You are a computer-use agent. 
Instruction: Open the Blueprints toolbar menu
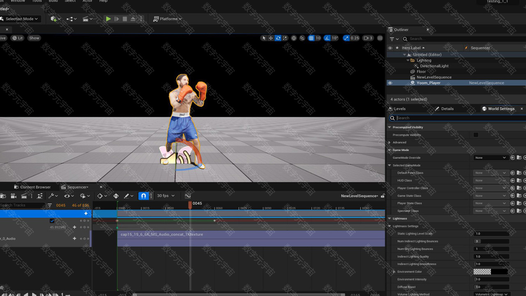click(72, 19)
